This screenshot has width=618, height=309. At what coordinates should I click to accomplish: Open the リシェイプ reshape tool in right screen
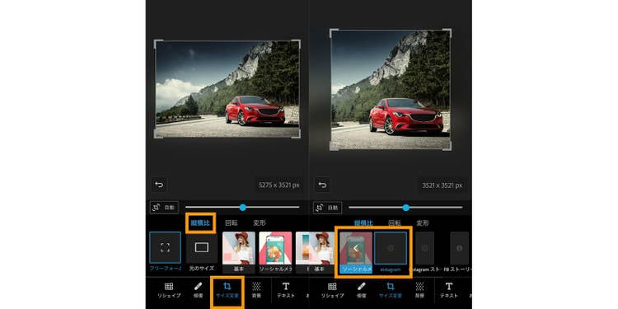(x=332, y=290)
